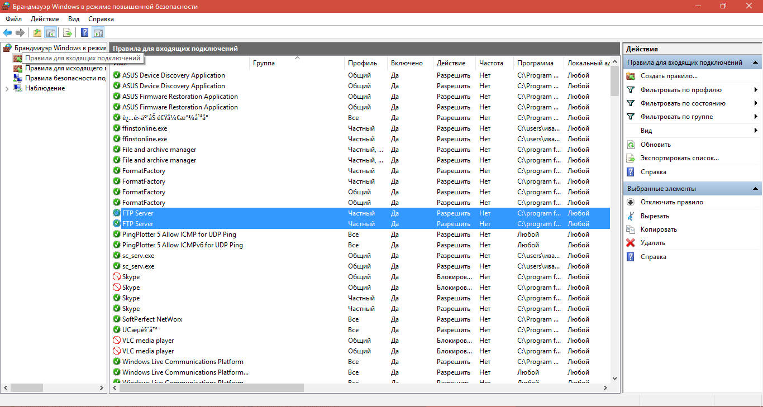Viewport: 763px width, 407px height.
Task: Toggle the action pane show/hide toolbar button
Action: pyautogui.click(x=98, y=32)
